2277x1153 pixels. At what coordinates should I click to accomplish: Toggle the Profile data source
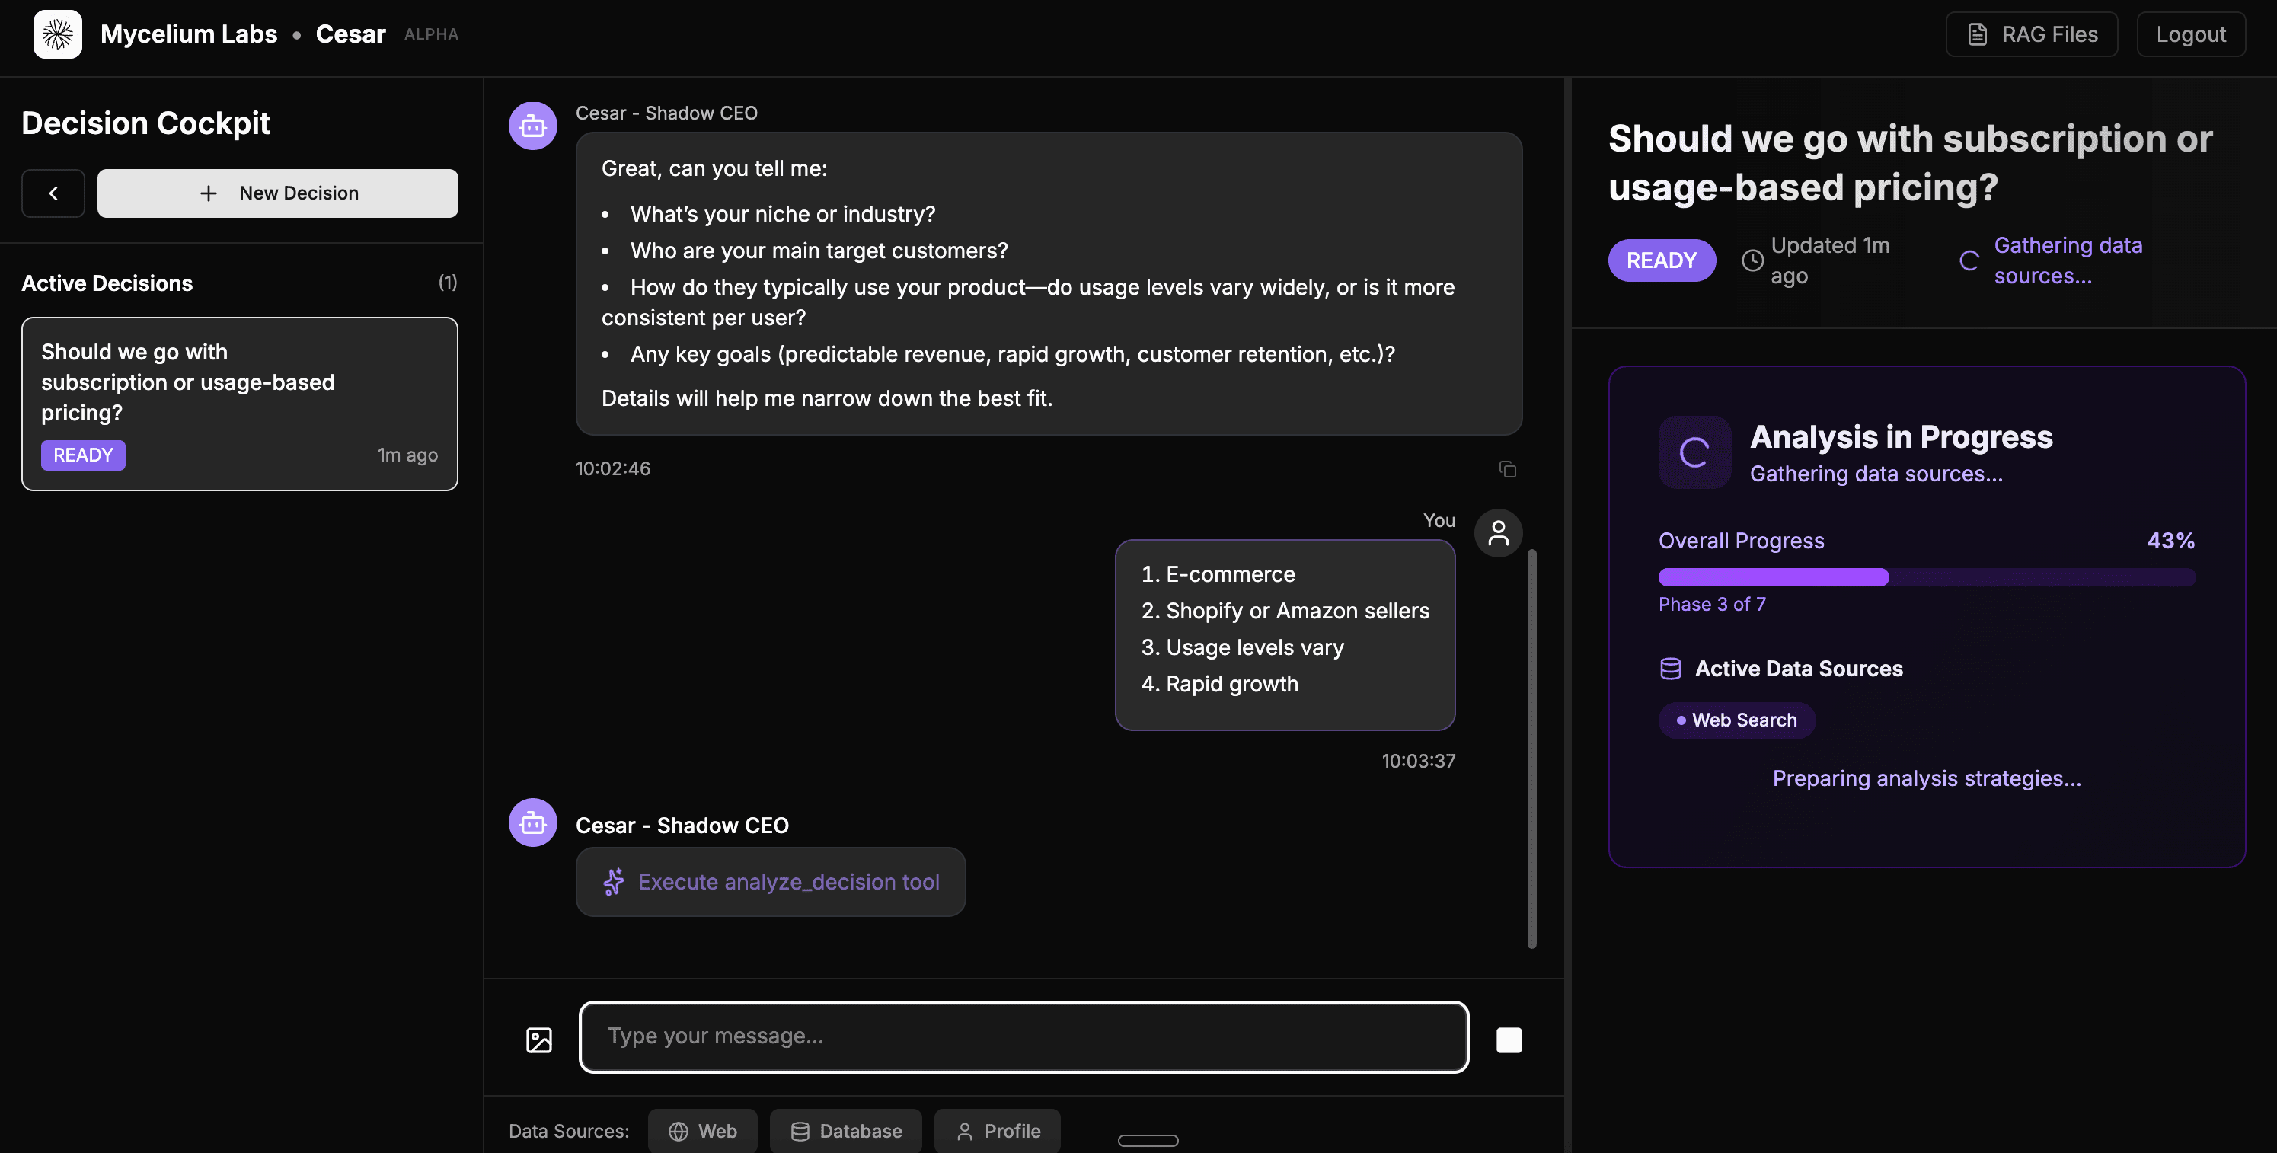tap(997, 1131)
